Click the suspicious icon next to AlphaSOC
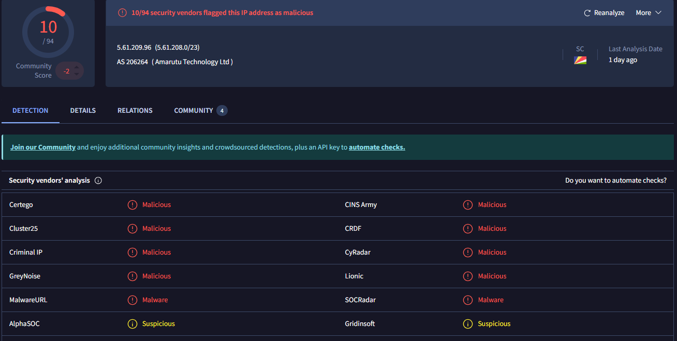The height and width of the screenshot is (341, 677). 133,324
